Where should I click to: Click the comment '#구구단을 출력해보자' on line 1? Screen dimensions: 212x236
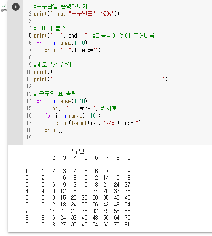pos(61,7)
